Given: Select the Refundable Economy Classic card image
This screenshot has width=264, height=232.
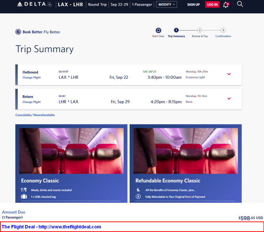Looking at the screenshot, I should (x=186, y=151).
